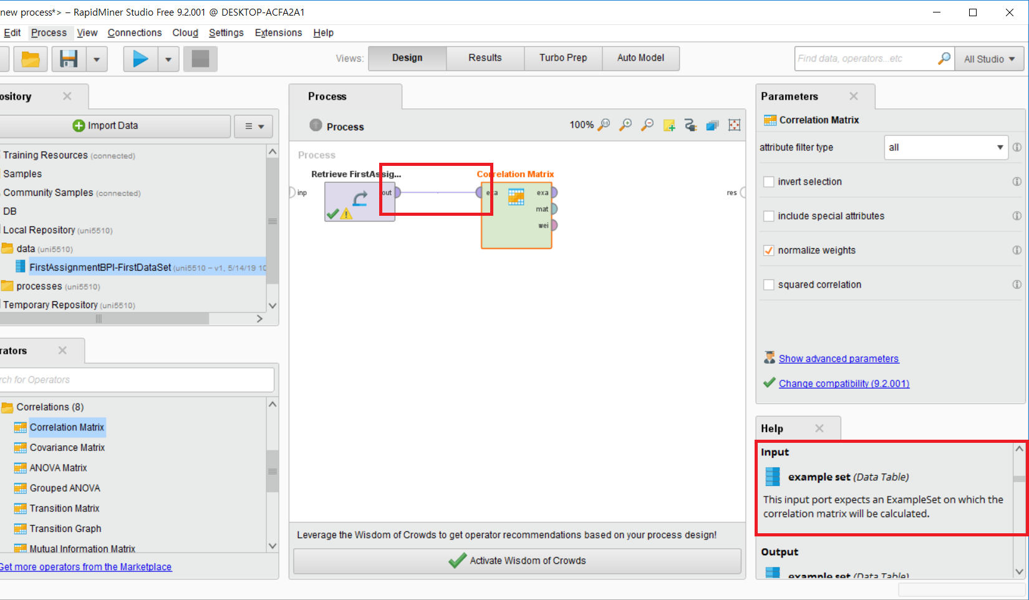Fit process to canvas with the arrows icon
The height and width of the screenshot is (600, 1029).
coord(735,125)
